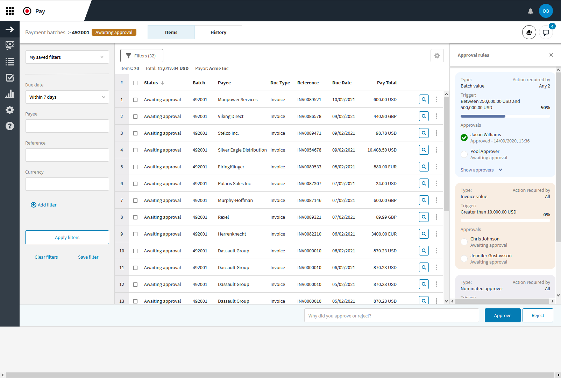
Task: Switch to the History tab
Action: point(218,32)
